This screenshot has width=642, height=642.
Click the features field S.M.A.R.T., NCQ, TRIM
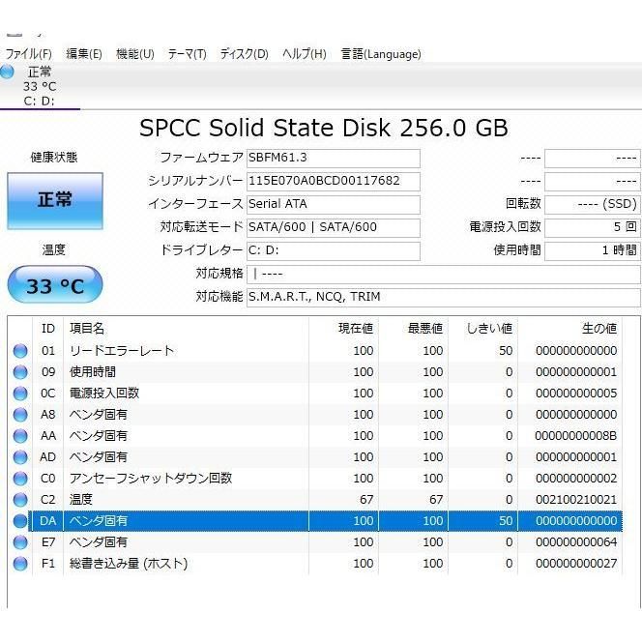click(x=444, y=297)
